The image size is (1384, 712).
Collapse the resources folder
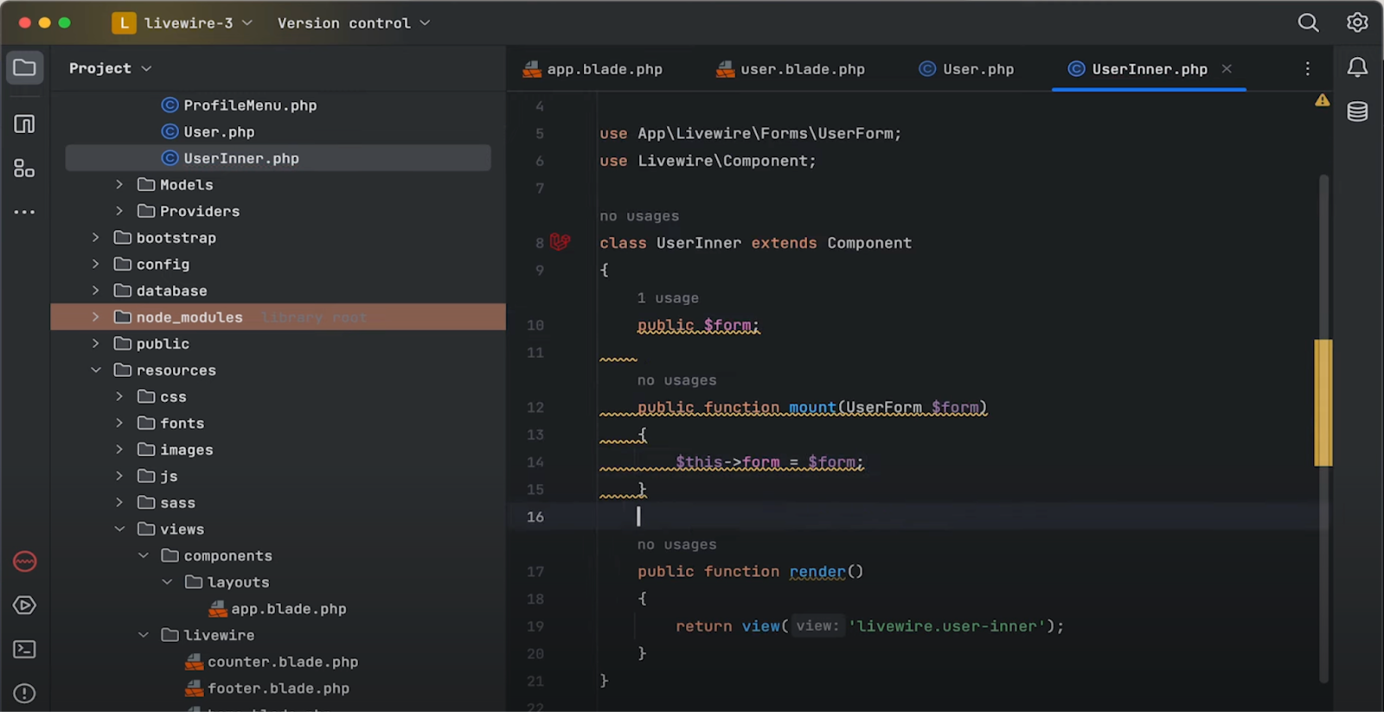(96, 370)
